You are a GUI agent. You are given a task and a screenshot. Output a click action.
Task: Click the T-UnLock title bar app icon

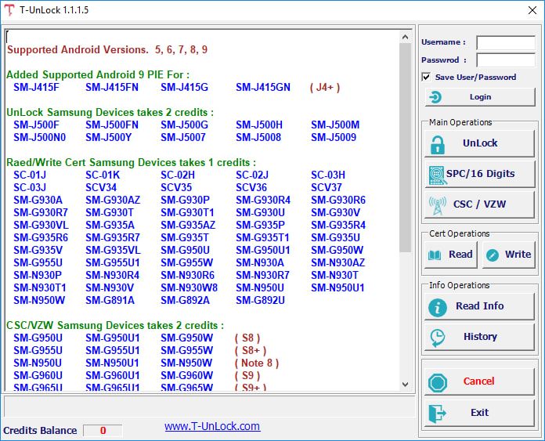pos(10,10)
